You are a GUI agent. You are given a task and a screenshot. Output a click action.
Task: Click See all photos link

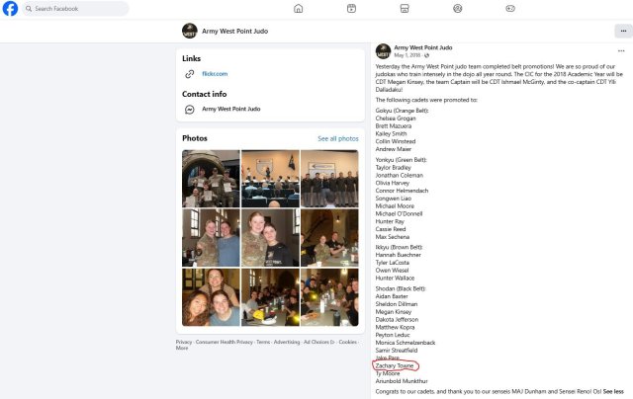(x=338, y=138)
